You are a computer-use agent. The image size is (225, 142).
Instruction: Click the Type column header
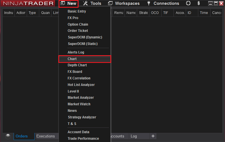click(x=33, y=13)
